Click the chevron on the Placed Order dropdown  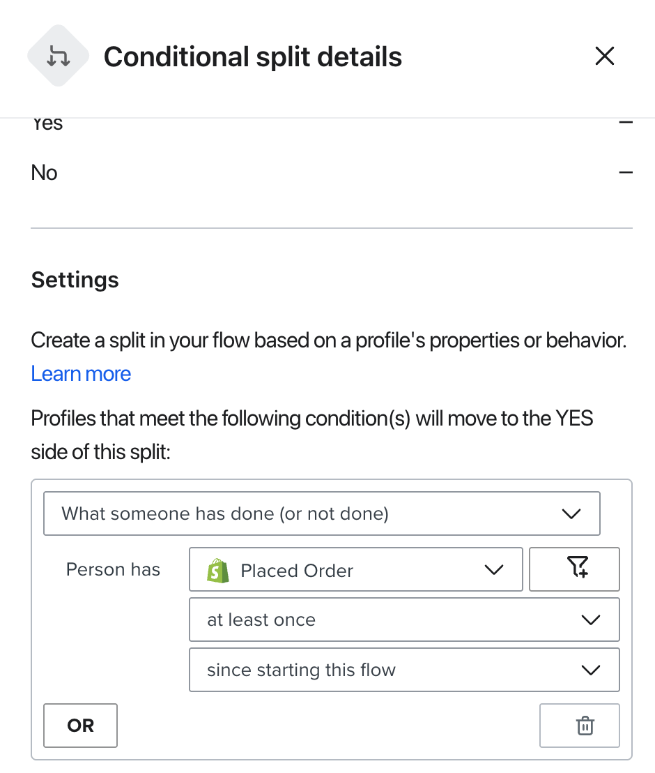pos(493,570)
